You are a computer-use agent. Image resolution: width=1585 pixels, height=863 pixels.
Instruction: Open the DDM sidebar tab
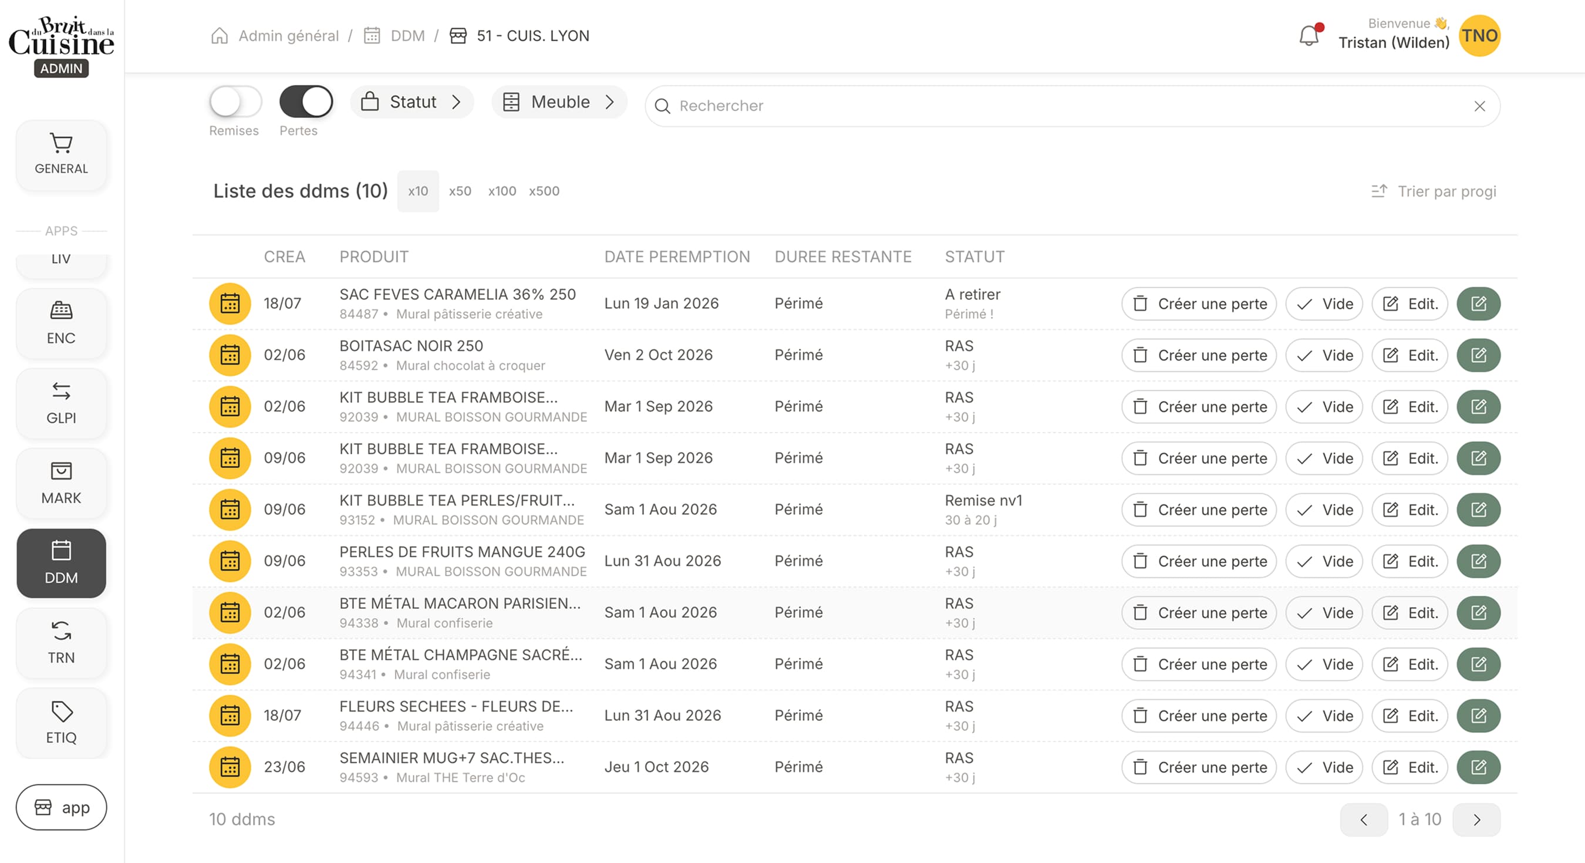pyautogui.click(x=61, y=562)
